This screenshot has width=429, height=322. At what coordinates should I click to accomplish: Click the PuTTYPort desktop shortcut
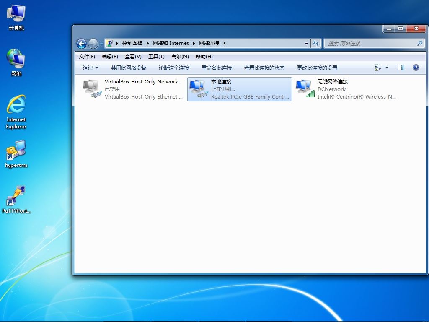16,199
